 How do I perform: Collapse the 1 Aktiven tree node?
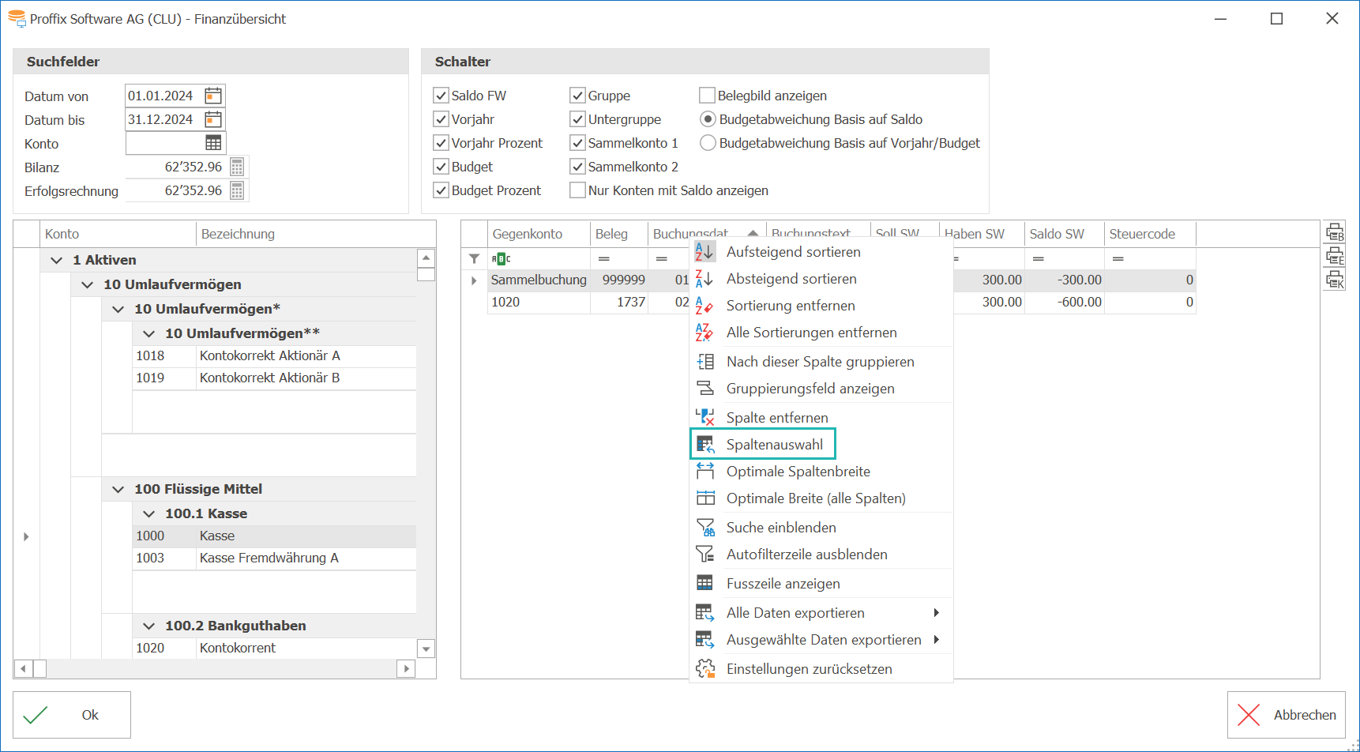(56, 260)
